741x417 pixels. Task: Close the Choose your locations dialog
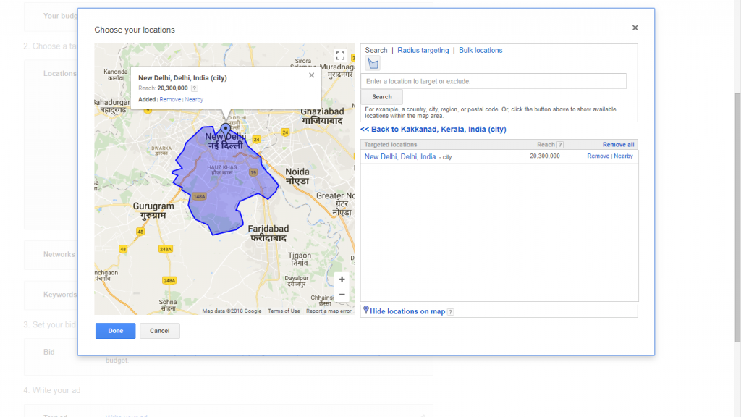pos(635,28)
